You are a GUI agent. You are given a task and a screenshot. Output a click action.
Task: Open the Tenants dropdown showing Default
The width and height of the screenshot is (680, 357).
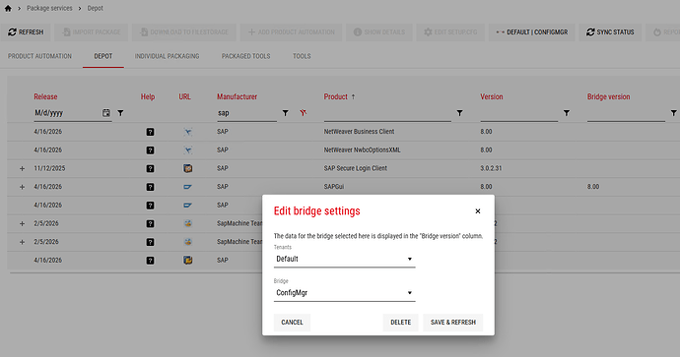coord(344,259)
